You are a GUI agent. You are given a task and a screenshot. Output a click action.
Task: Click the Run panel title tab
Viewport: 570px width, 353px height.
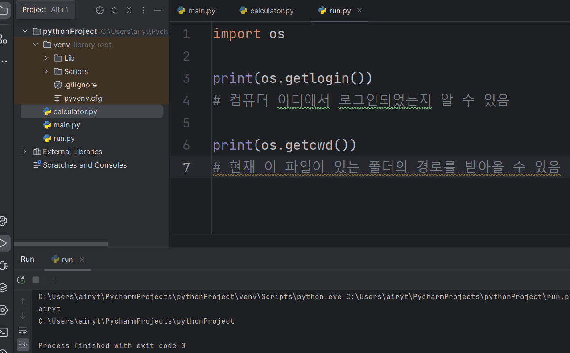pos(27,259)
